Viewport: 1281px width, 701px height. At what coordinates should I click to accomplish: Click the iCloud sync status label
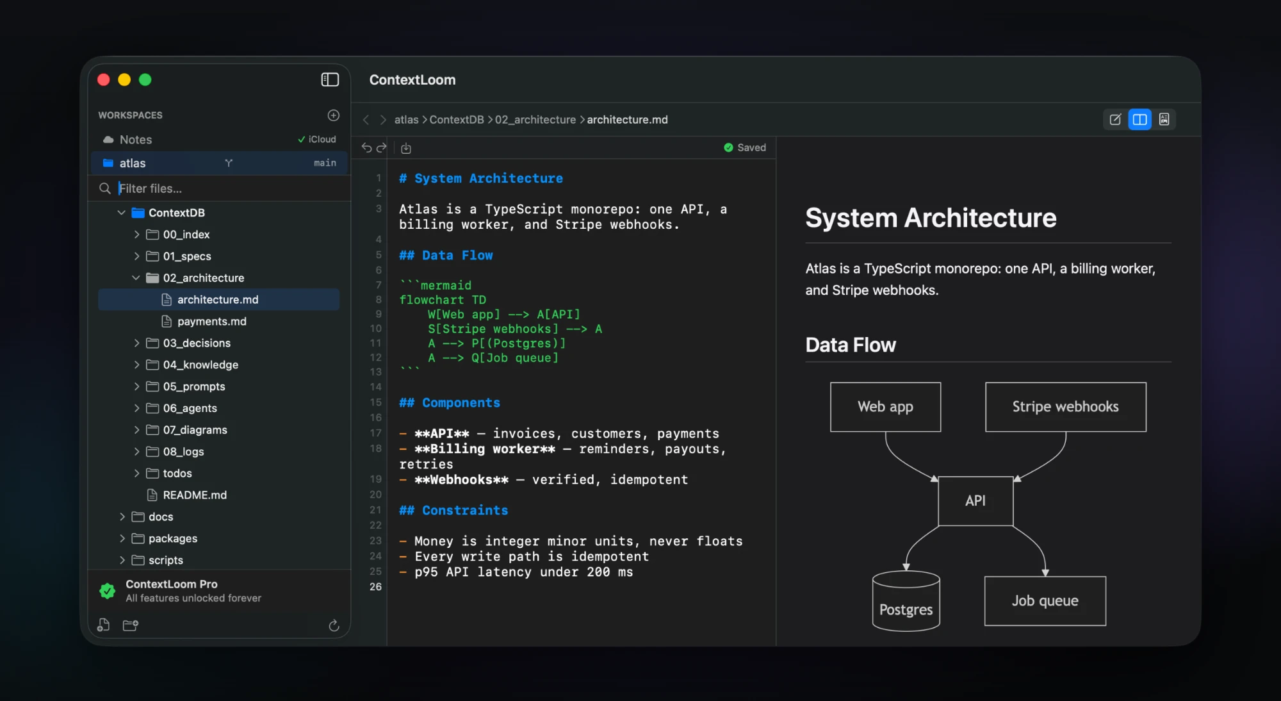[x=317, y=140]
